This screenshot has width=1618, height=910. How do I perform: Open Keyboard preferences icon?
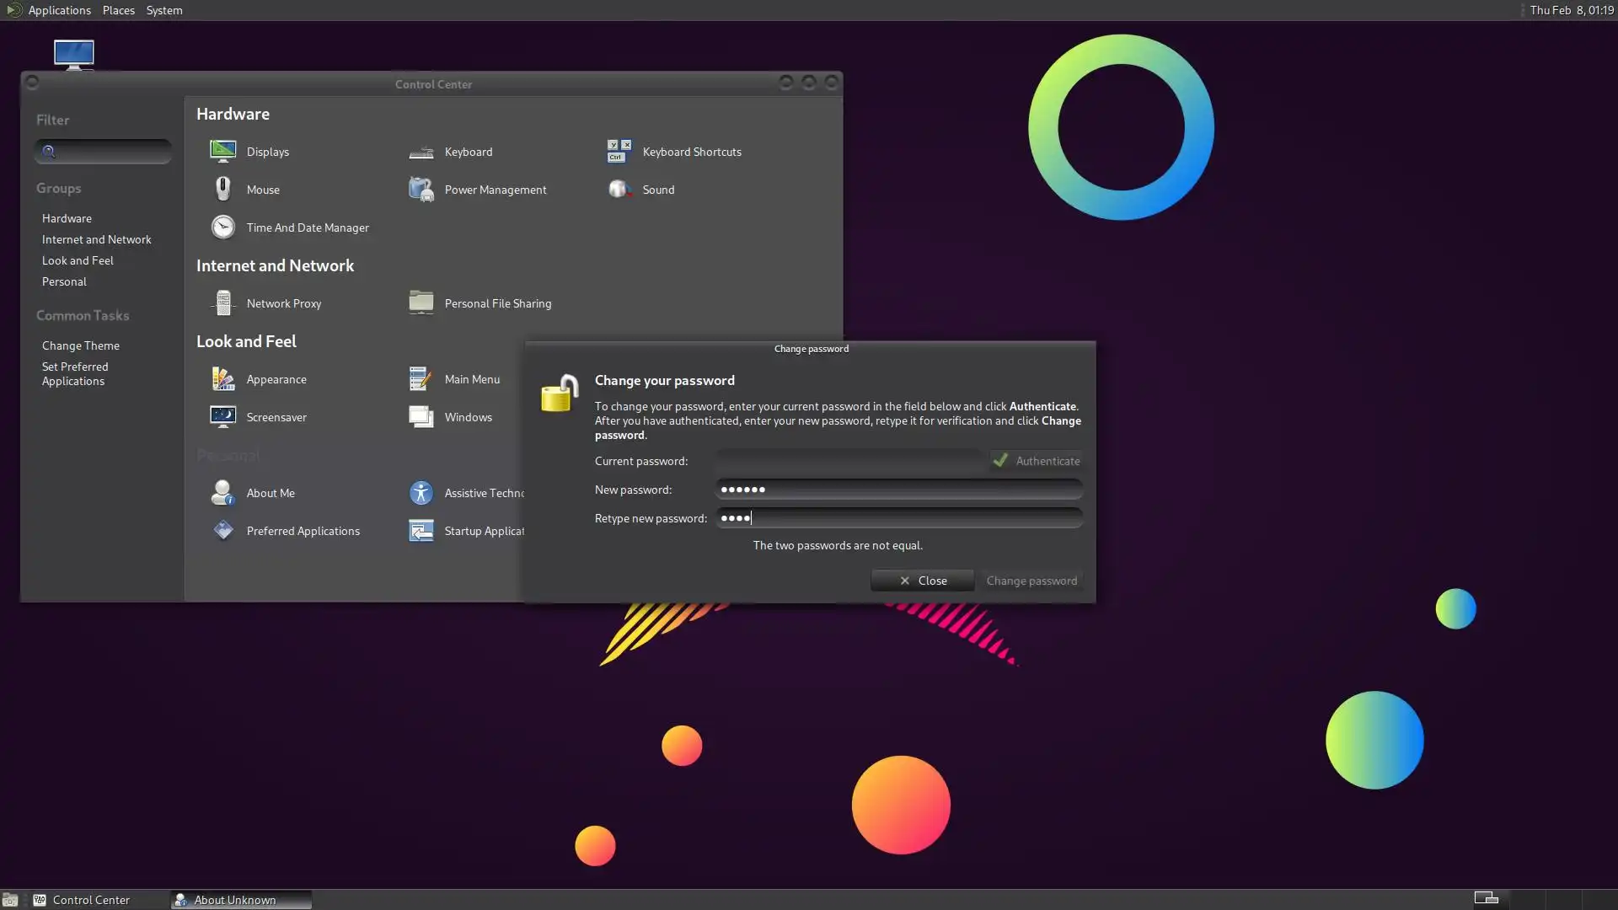[x=421, y=152]
